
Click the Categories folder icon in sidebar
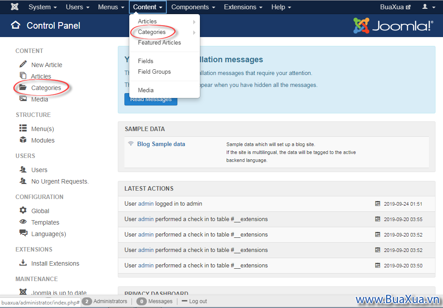point(23,87)
